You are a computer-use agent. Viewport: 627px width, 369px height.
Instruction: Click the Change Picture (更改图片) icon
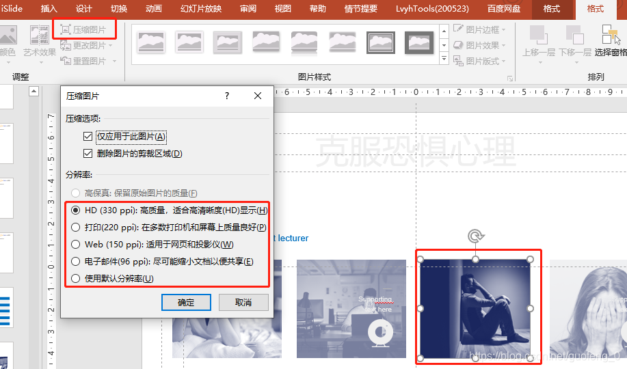tap(65, 45)
